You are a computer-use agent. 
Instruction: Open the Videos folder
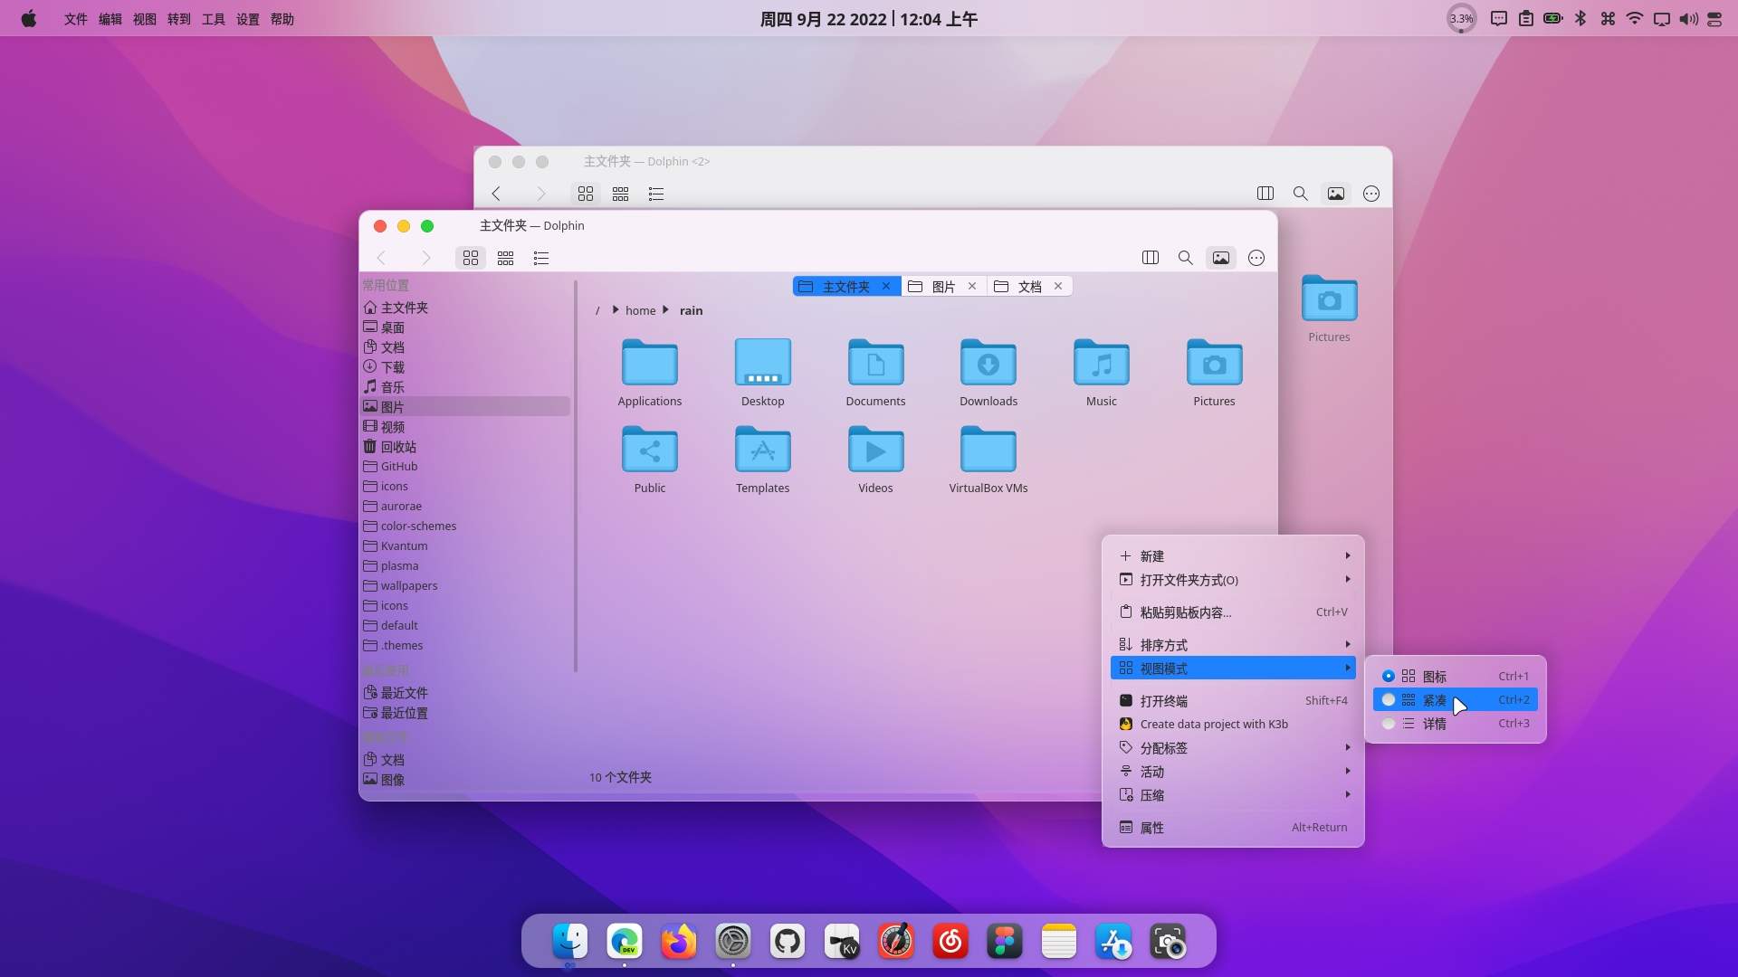(875, 460)
